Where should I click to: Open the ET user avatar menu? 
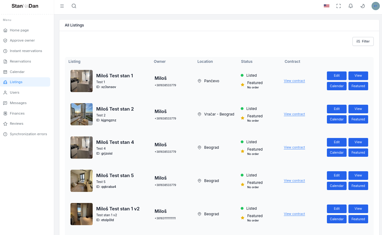pos(376,6)
